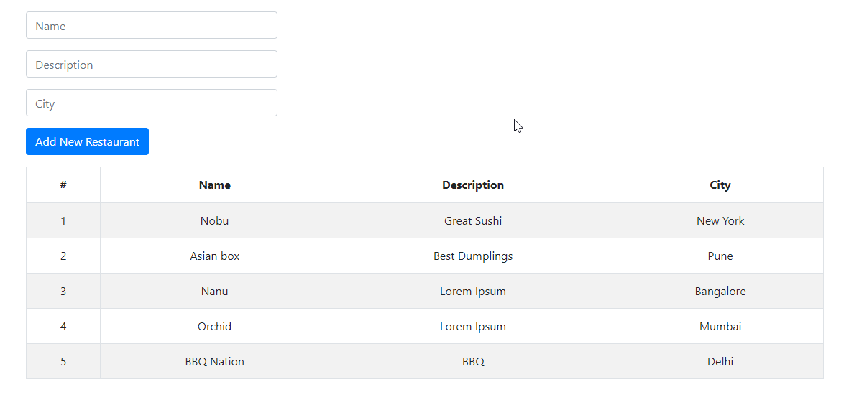Focus the Description text box
The width and height of the screenshot is (854, 410).
coord(151,65)
